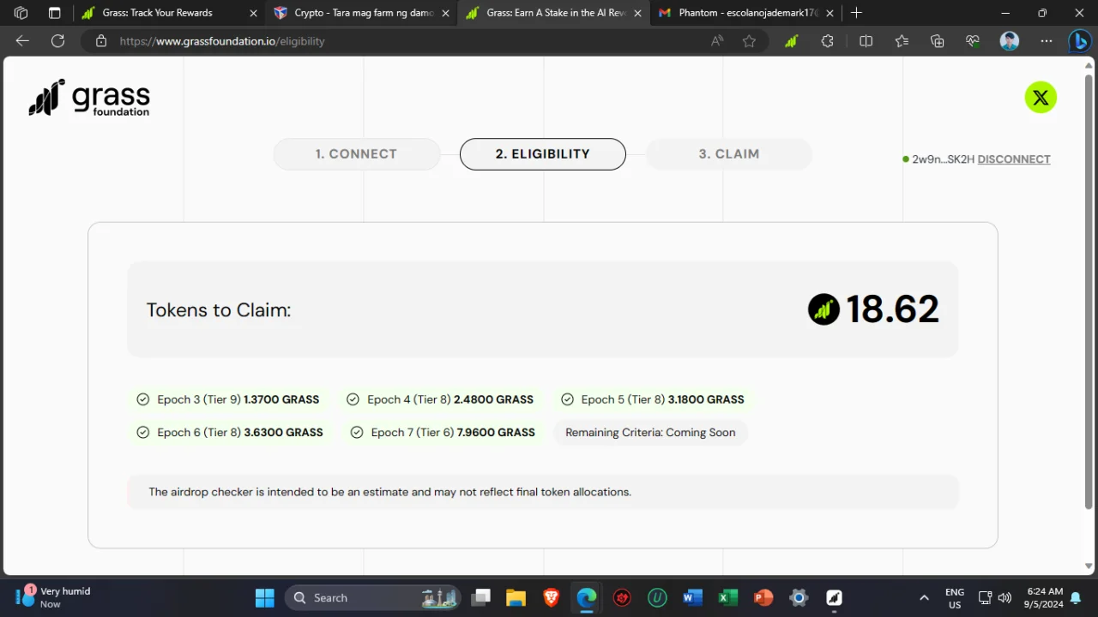Open the Read aloud feature

tap(717, 41)
